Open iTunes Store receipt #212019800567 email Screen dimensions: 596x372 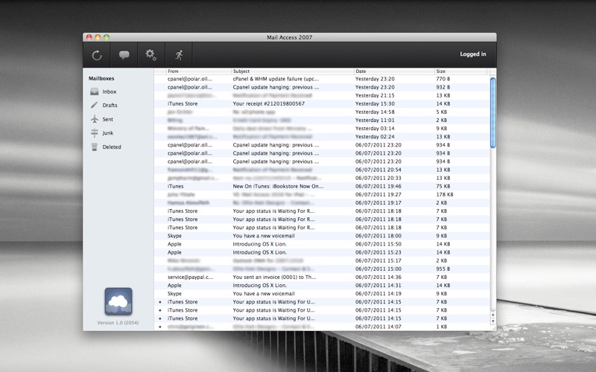pos(322,103)
